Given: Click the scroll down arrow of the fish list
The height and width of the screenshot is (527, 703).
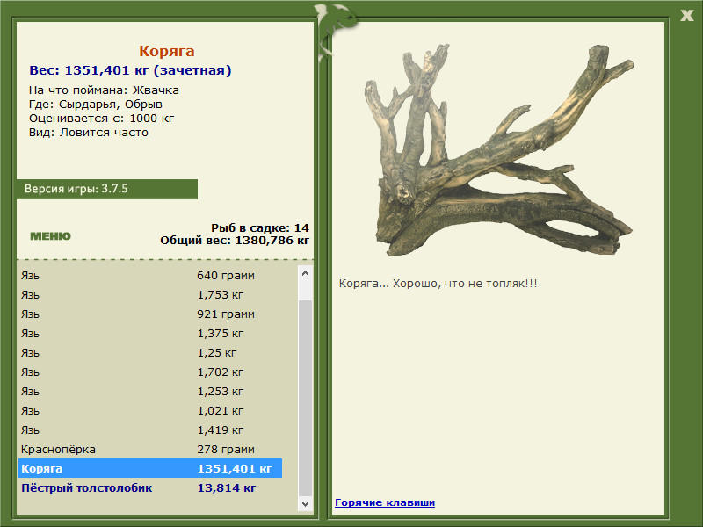Looking at the screenshot, I should coord(305,503).
